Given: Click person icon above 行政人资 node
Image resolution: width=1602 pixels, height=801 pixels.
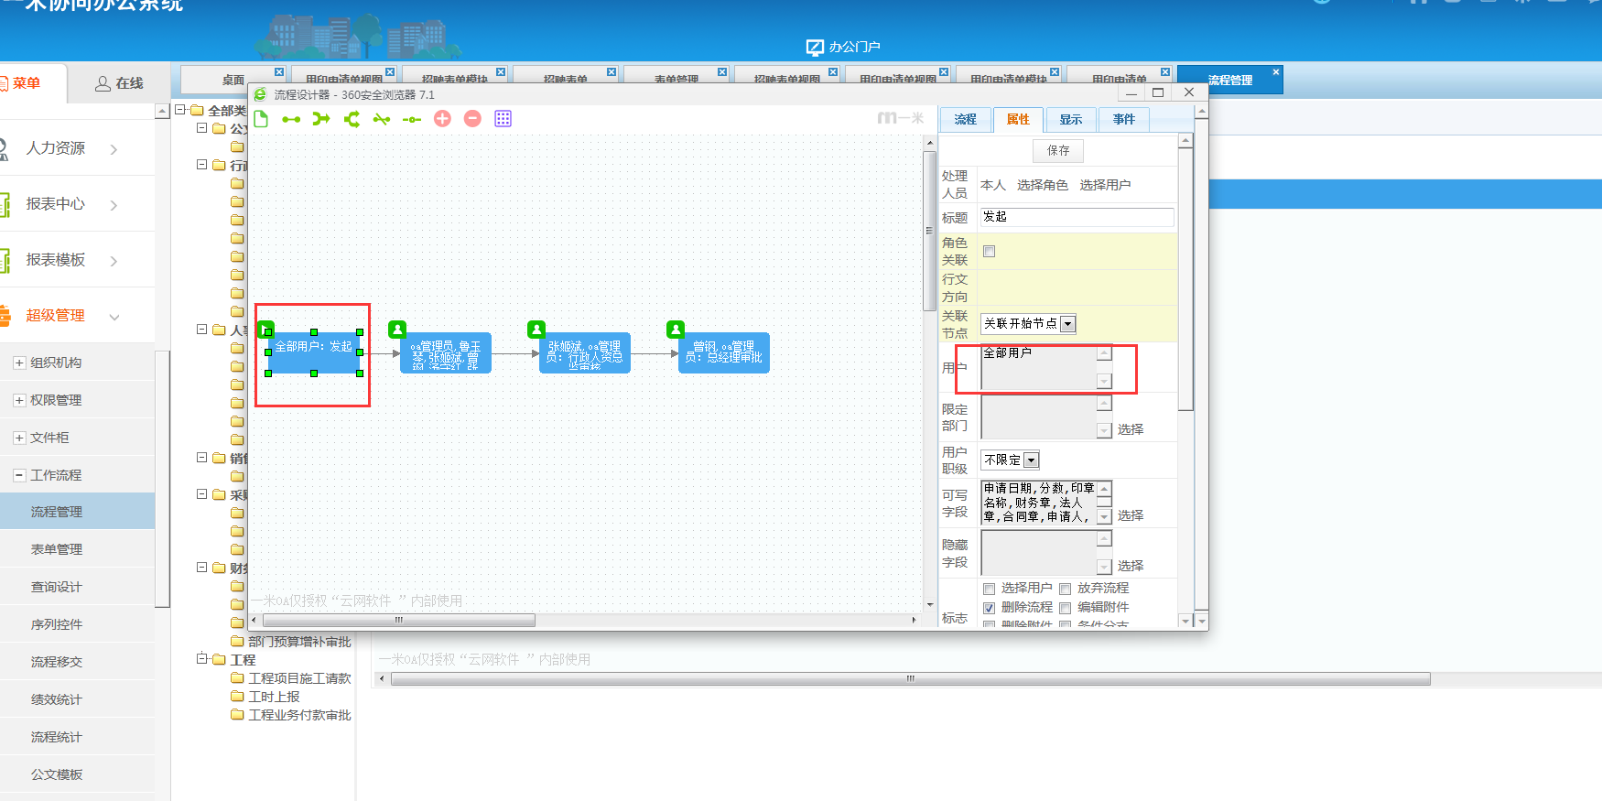Looking at the screenshot, I should [536, 329].
